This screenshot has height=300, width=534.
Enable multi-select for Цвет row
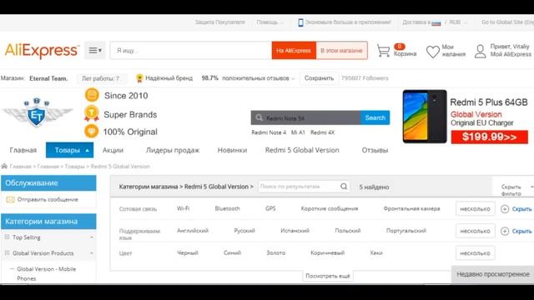click(x=475, y=253)
